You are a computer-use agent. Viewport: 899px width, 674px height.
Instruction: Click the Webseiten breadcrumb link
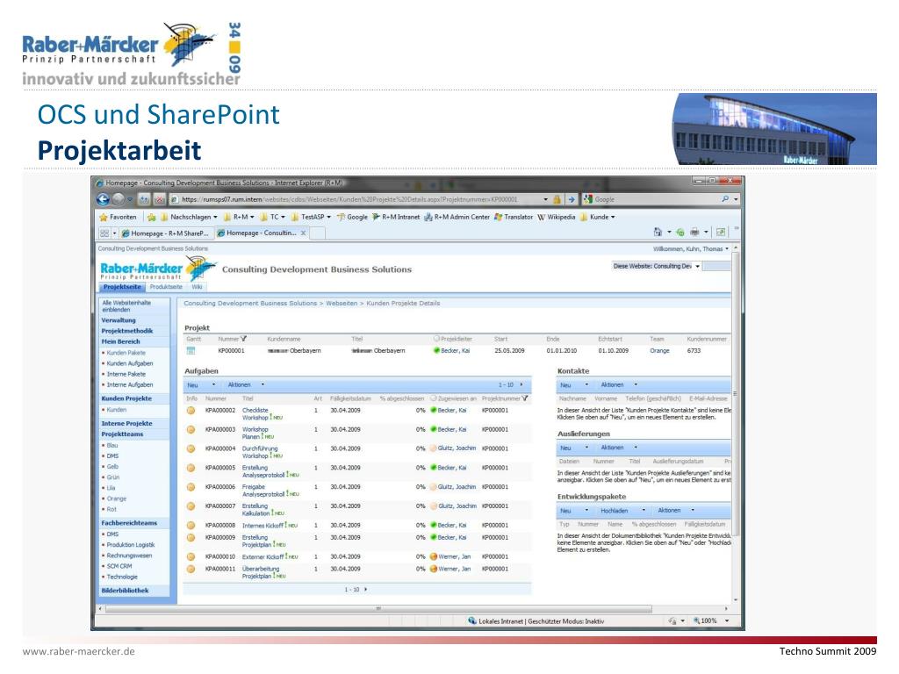coord(342,303)
